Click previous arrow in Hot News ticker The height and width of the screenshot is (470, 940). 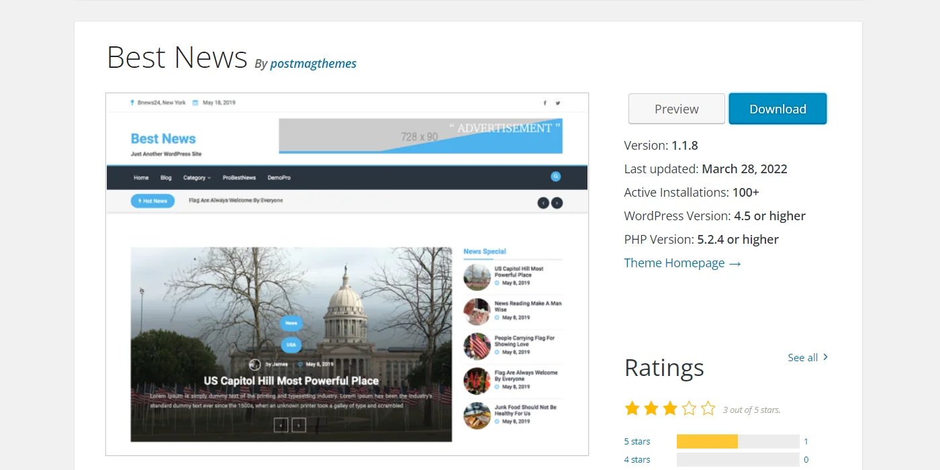[543, 203]
